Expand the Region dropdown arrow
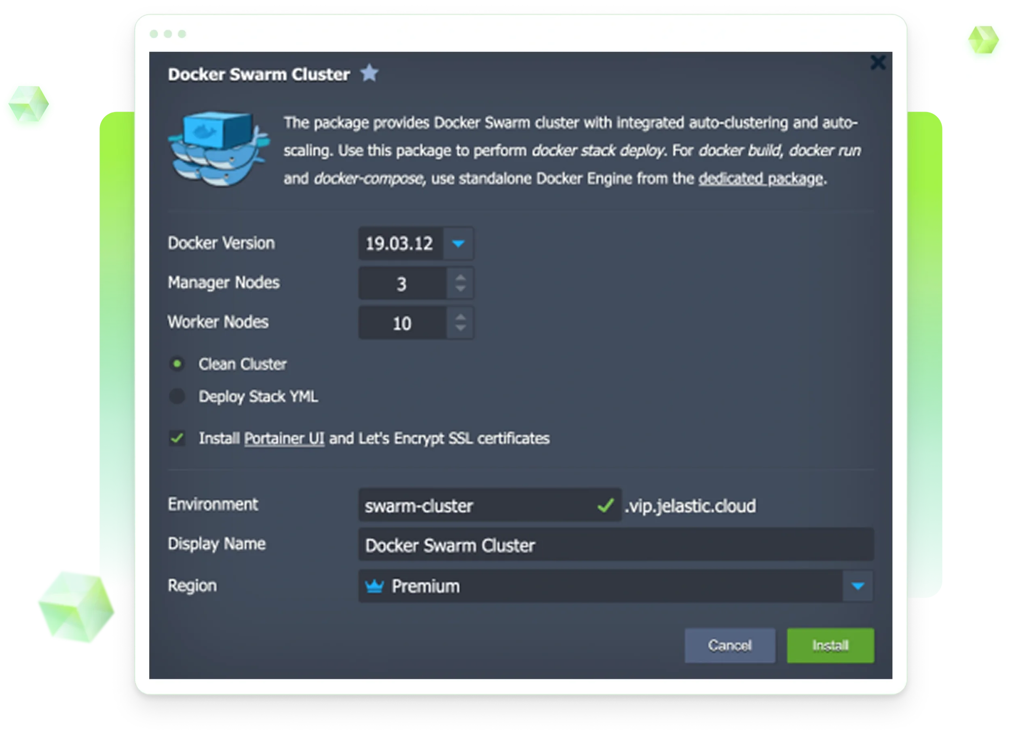 pos(858,586)
